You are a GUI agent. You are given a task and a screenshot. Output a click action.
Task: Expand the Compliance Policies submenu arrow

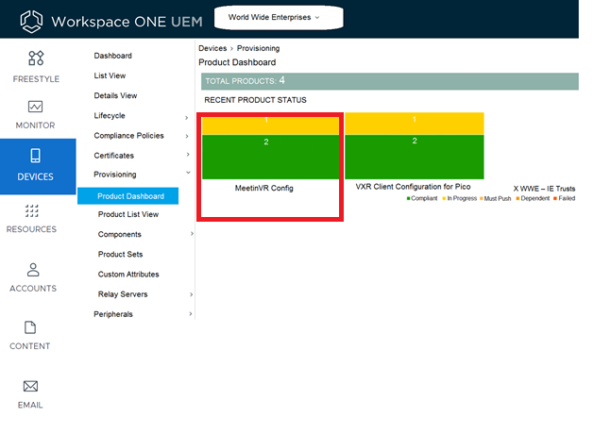[x=187, y=136]
